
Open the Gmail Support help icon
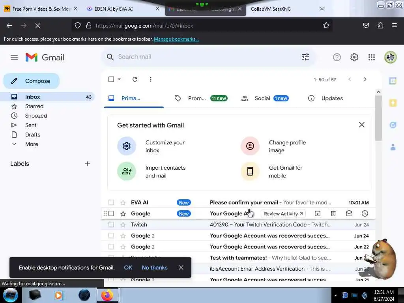coord(337,57)
